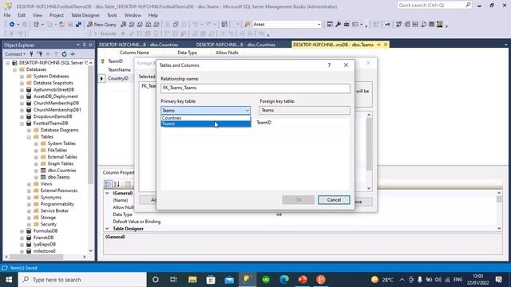Open the View menu
Viewport: 511px width, 287px height.
(x=38, y=15)
